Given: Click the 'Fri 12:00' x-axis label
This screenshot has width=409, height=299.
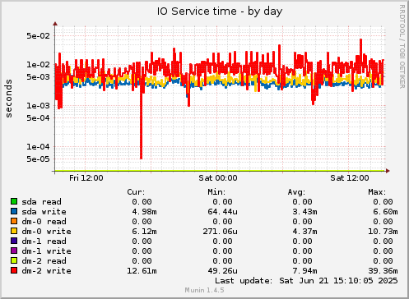Looking at the screenshot, I should pos(86,178).
